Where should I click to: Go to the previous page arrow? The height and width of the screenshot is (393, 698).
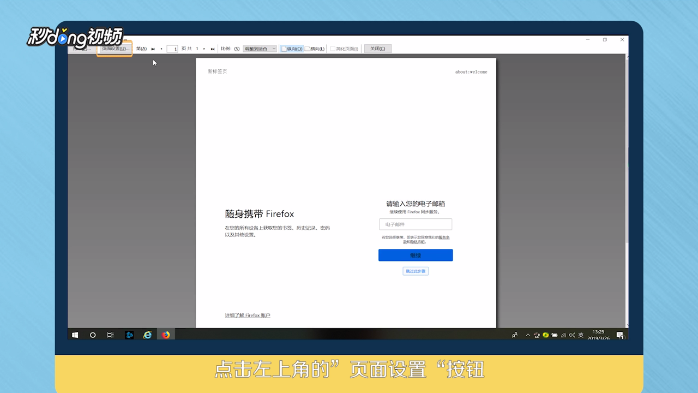161,49
